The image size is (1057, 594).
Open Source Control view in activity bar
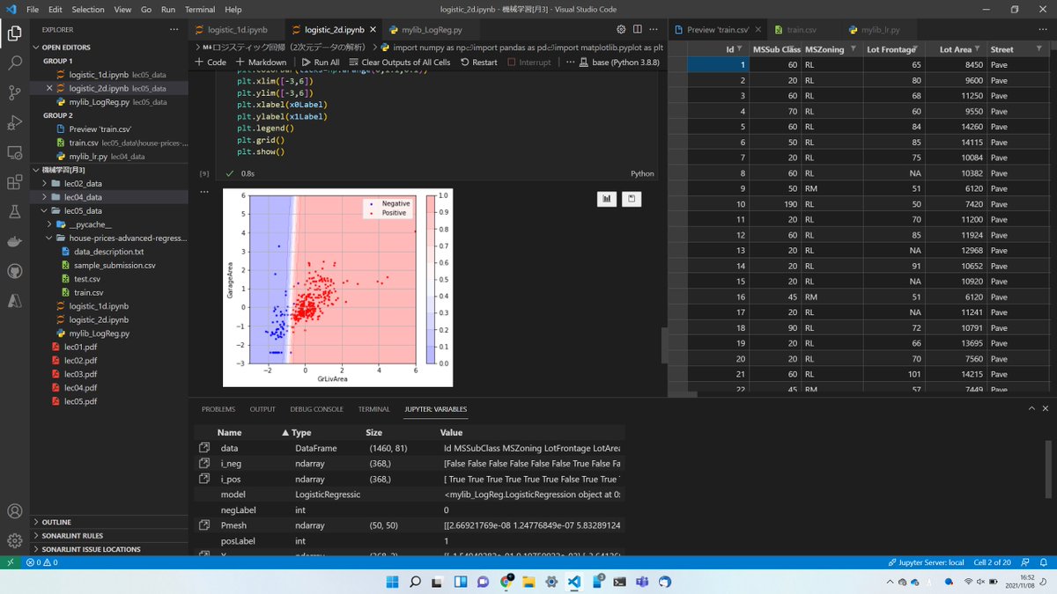(x=14, y=92)
